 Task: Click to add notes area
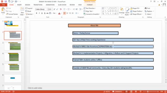tap(35, 88)
